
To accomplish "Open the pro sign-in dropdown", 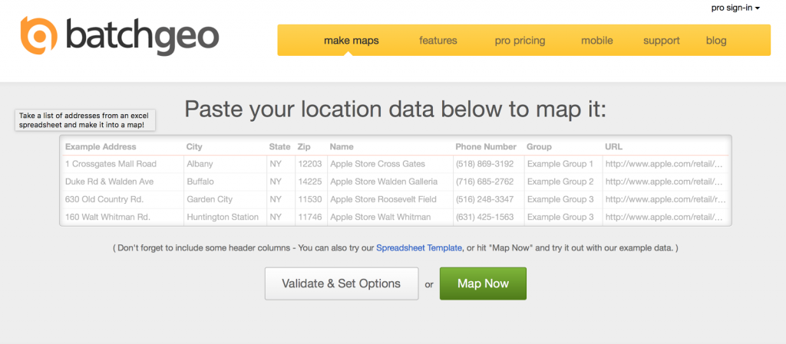I will tap(735, 8).
